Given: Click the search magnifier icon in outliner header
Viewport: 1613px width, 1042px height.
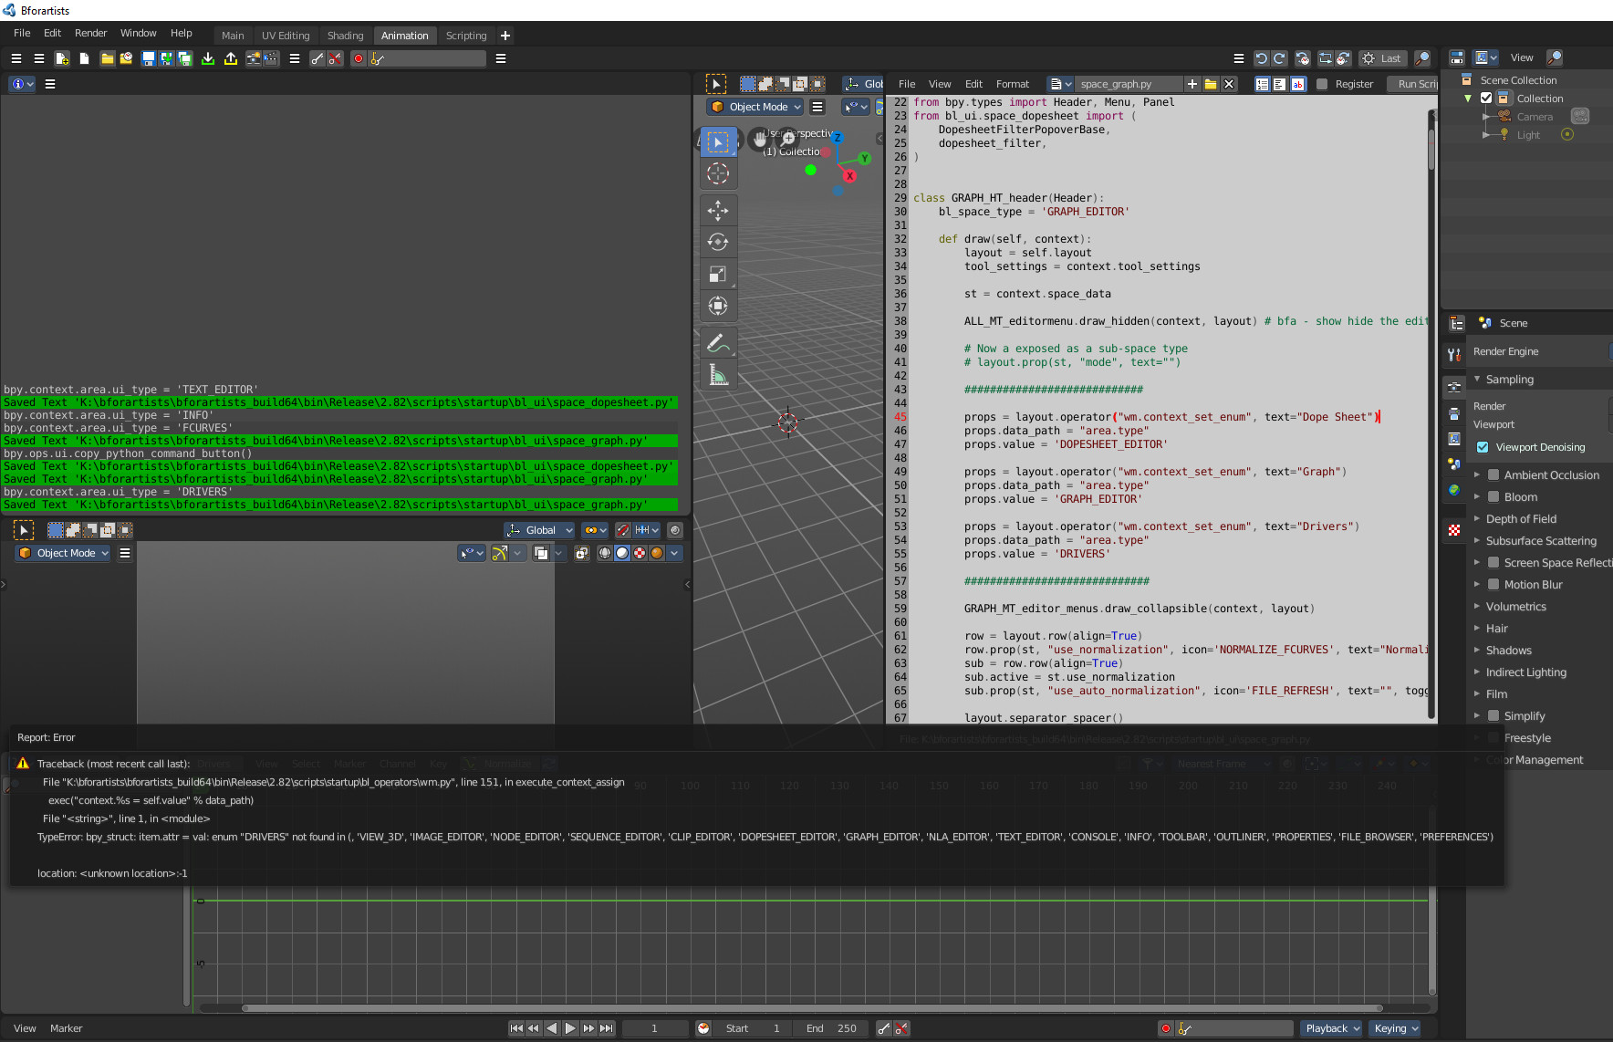Looking at the screenshot, I should [x=1555, y=57].
